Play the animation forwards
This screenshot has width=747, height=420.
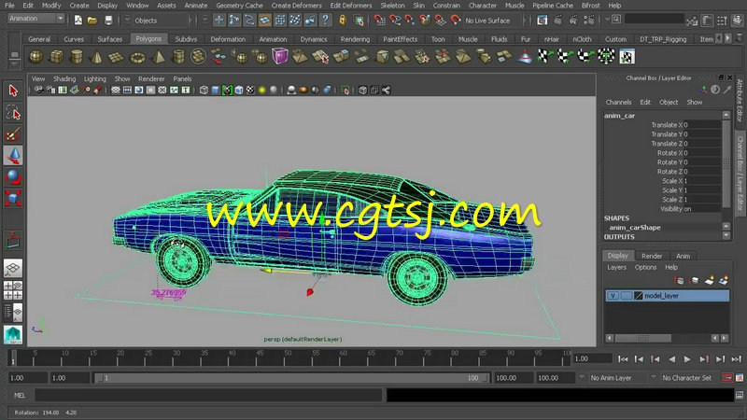(x=687, y=359)
